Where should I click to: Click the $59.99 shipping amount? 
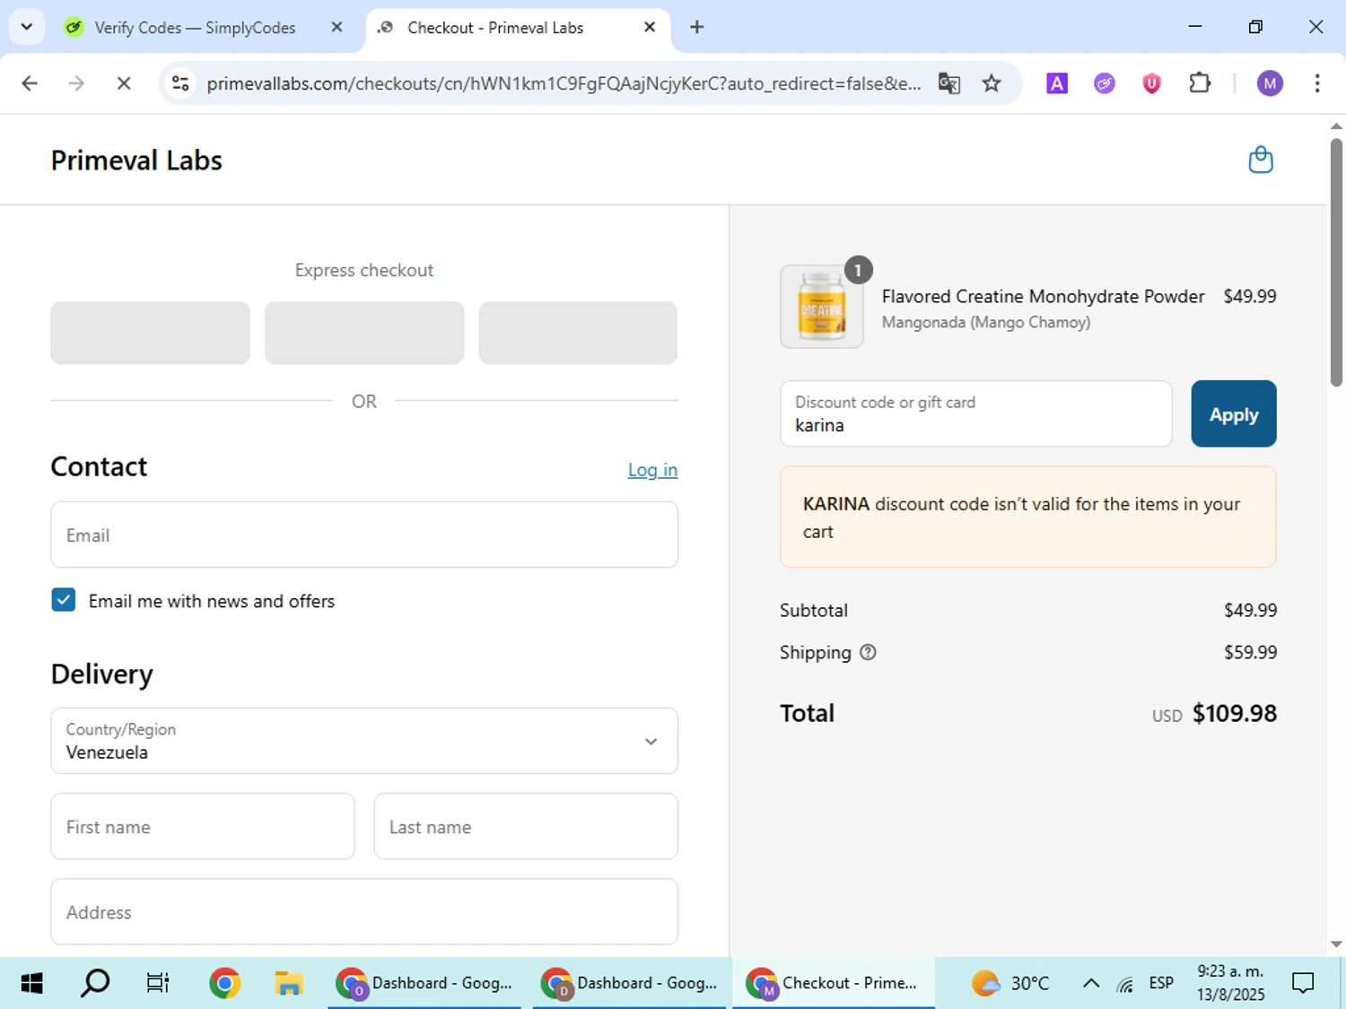click(1250, 652)
